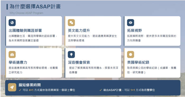
Task: Click the checkmark before 藉由ASAP計畫
Action: [100, 90]
